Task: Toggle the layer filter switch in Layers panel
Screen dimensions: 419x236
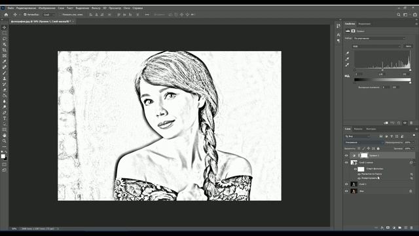Action: point(414,136)
